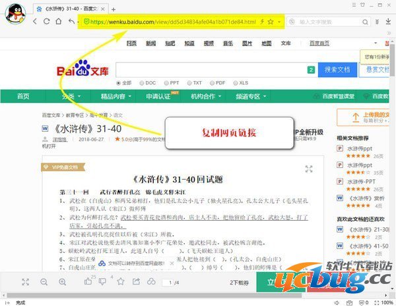Select the TXT radio button
Viewport: 396px width, 307px height.
point(189,83)
